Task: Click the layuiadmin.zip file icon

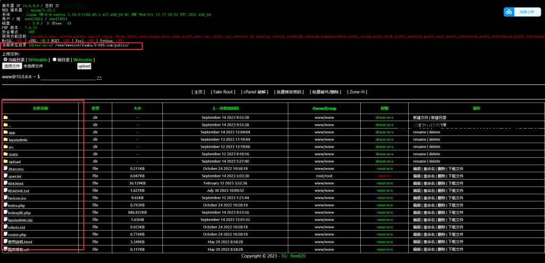Action: [x=6, y=219]
